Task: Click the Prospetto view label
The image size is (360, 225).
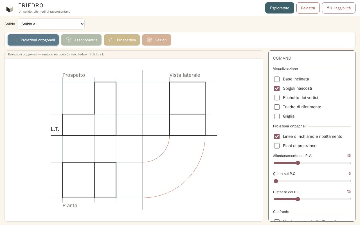Action: point(74,75)
